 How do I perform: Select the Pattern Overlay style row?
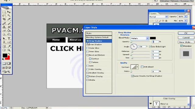[99, 77]
